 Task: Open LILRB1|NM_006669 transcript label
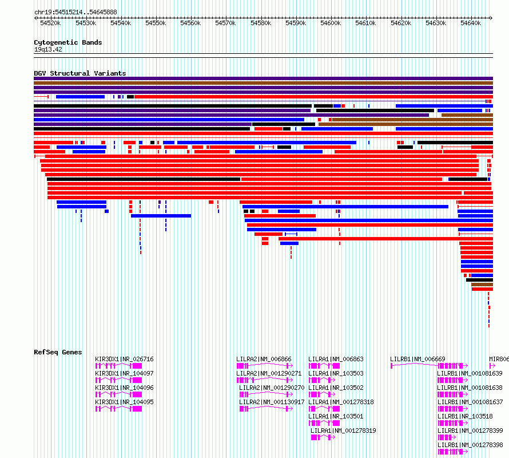click(417, 359)
